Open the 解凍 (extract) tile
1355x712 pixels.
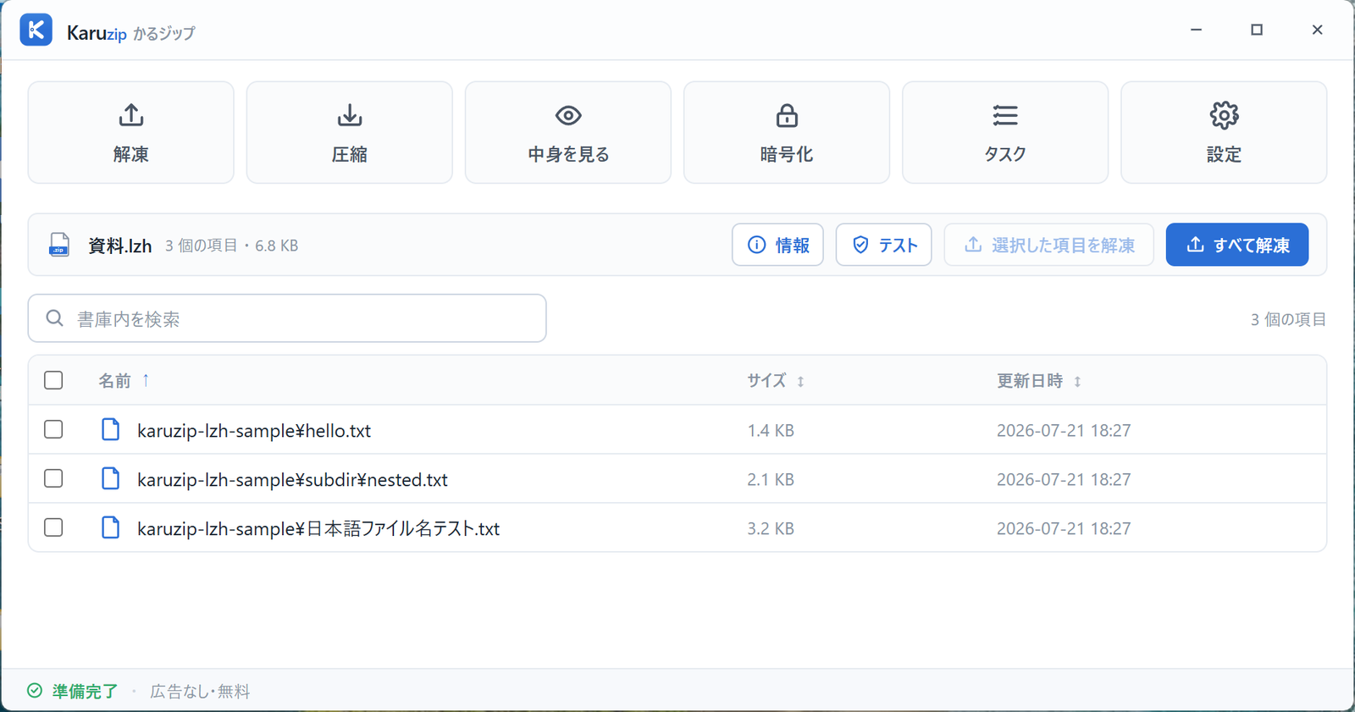pos(131,132)
